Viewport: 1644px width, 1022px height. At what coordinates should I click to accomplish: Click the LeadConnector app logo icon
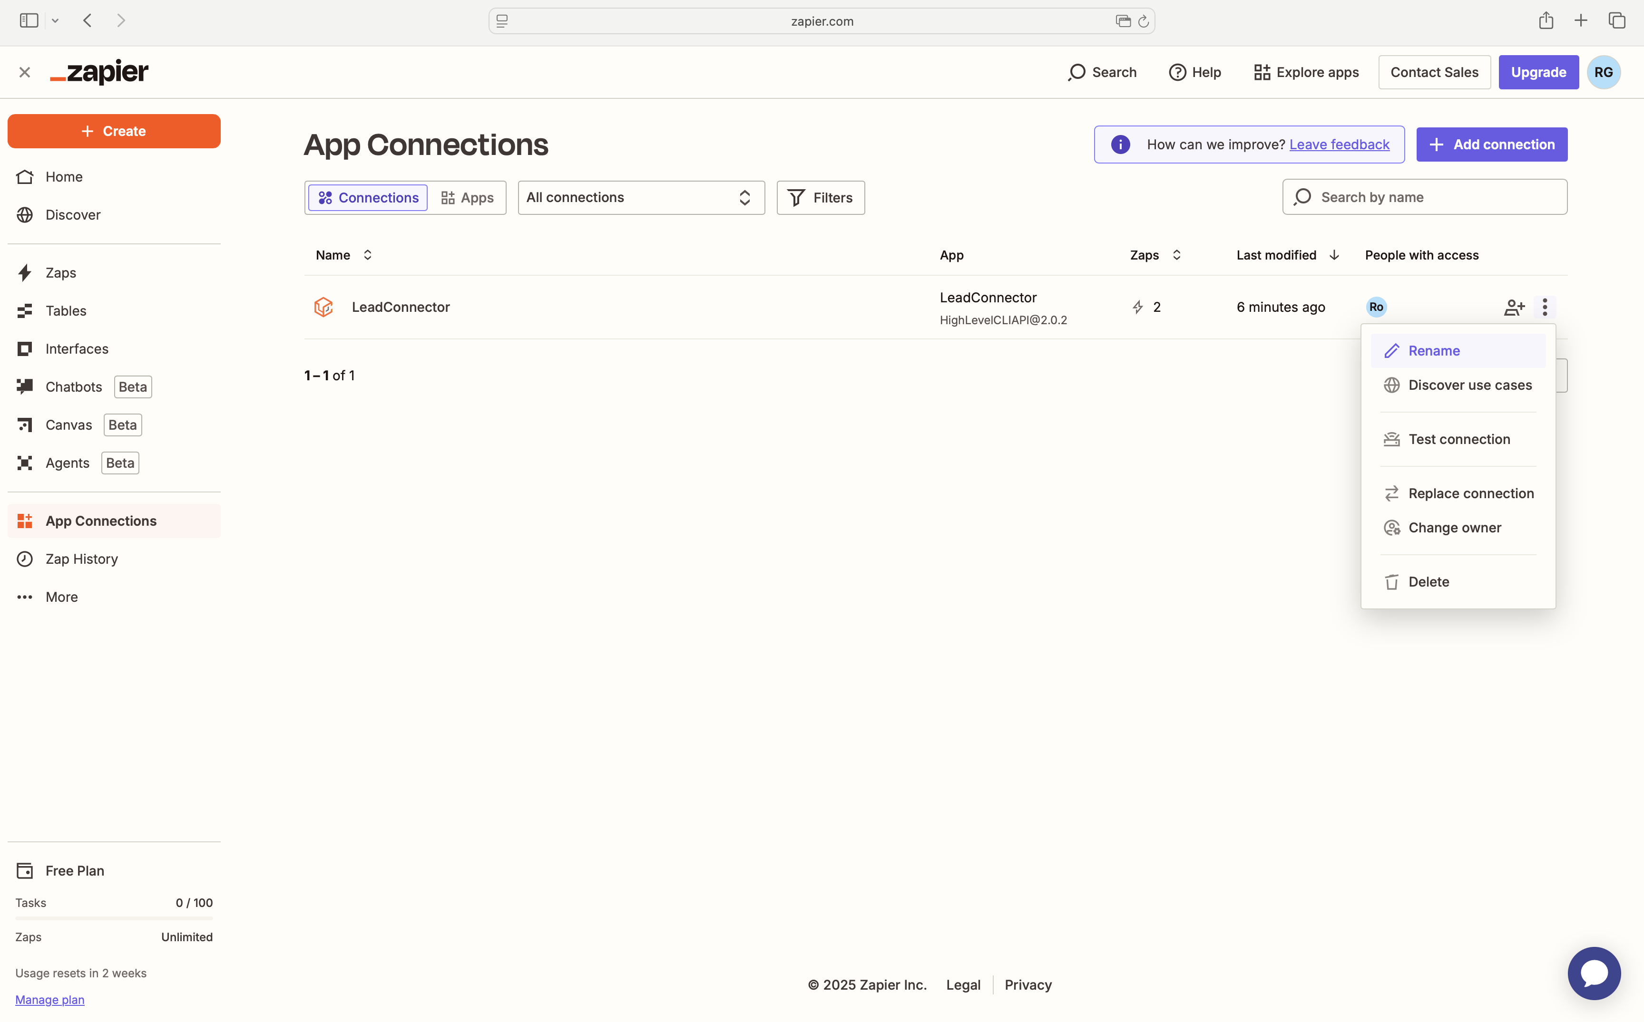[x=323, y=307]
